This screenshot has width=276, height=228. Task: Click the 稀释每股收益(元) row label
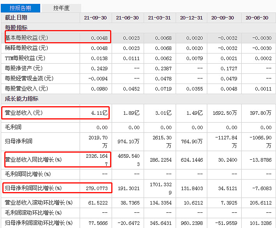(x=27, y=48)
